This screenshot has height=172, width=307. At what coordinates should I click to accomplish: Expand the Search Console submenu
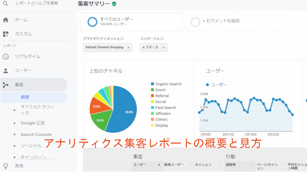point(14,135)
